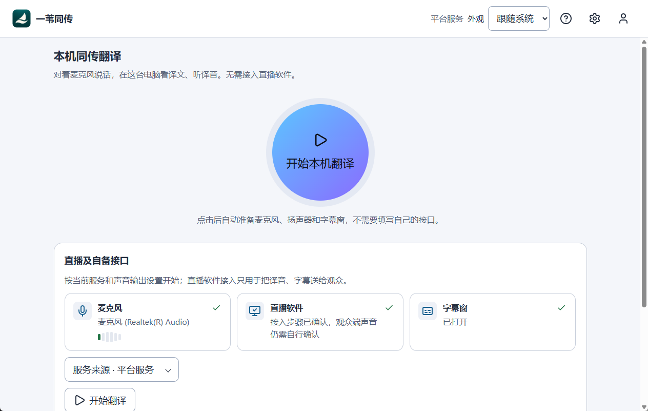
Task: Click the 直播及自备接口 section heading
Action: [97, 261]
